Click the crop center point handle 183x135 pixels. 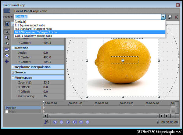tap(123, 61)
